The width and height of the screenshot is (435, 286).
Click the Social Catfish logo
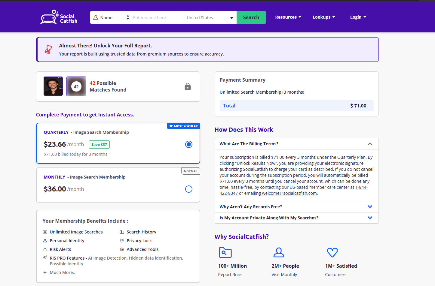[59, 17]
